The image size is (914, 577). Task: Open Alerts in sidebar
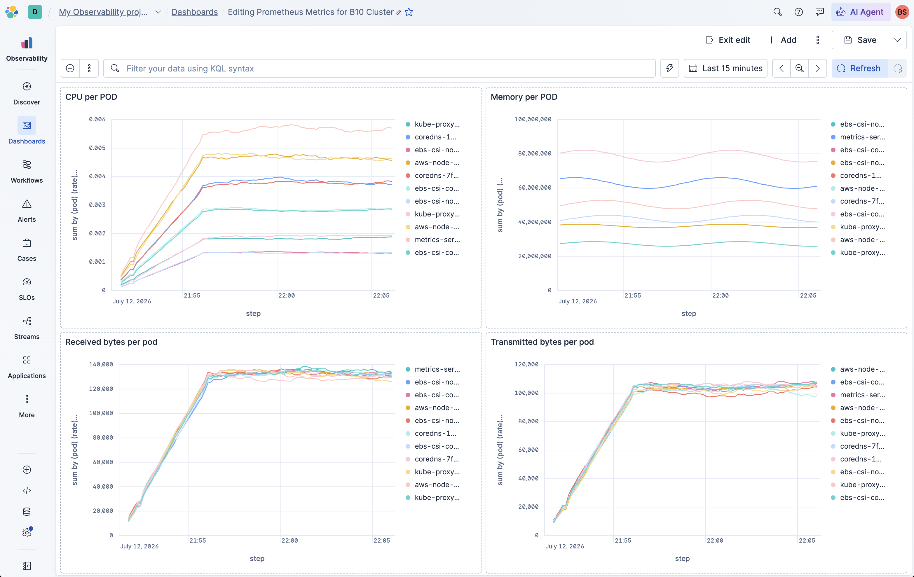27,211
